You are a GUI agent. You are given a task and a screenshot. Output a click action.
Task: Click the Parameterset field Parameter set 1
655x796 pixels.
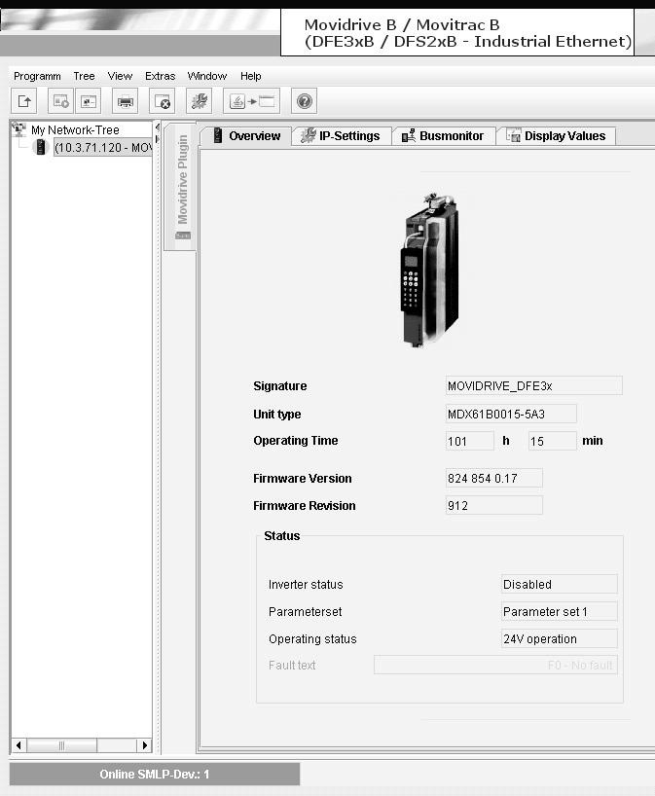[559, 612]
